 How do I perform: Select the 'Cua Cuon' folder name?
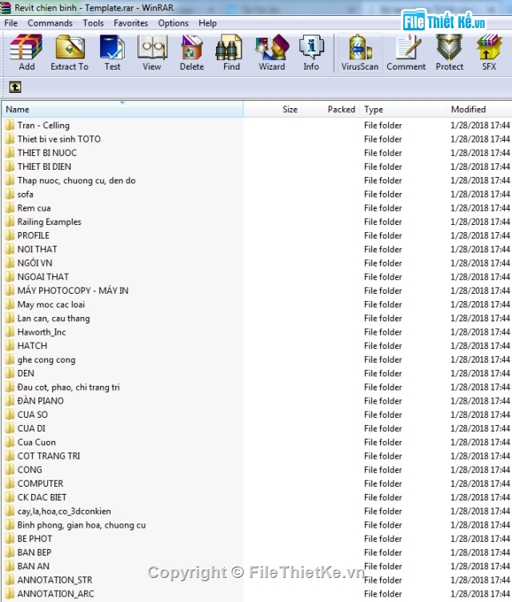coord(37,442)
